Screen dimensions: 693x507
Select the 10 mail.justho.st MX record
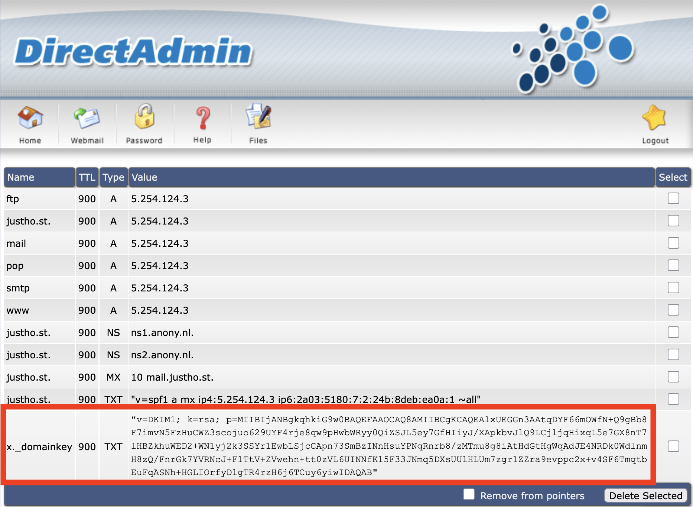pos(673,377)
